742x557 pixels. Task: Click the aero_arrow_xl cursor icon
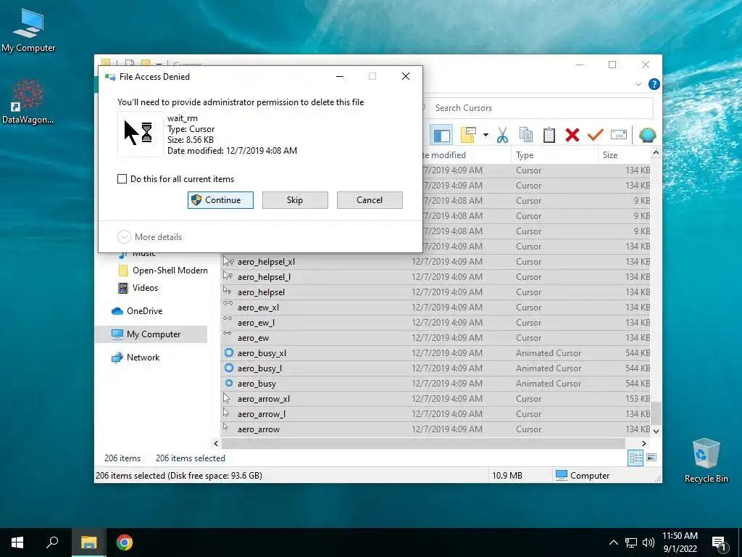pos(227,398)
